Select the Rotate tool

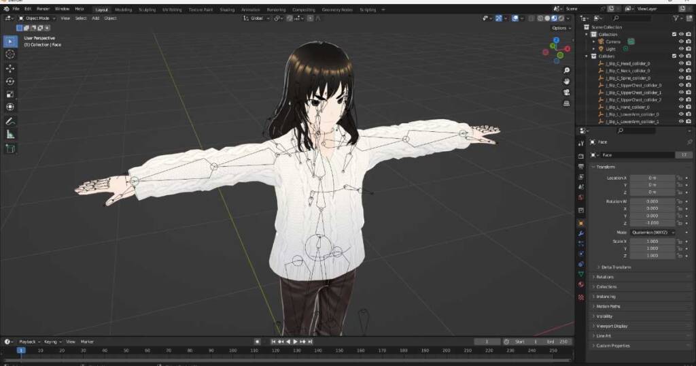click(10, 81)
